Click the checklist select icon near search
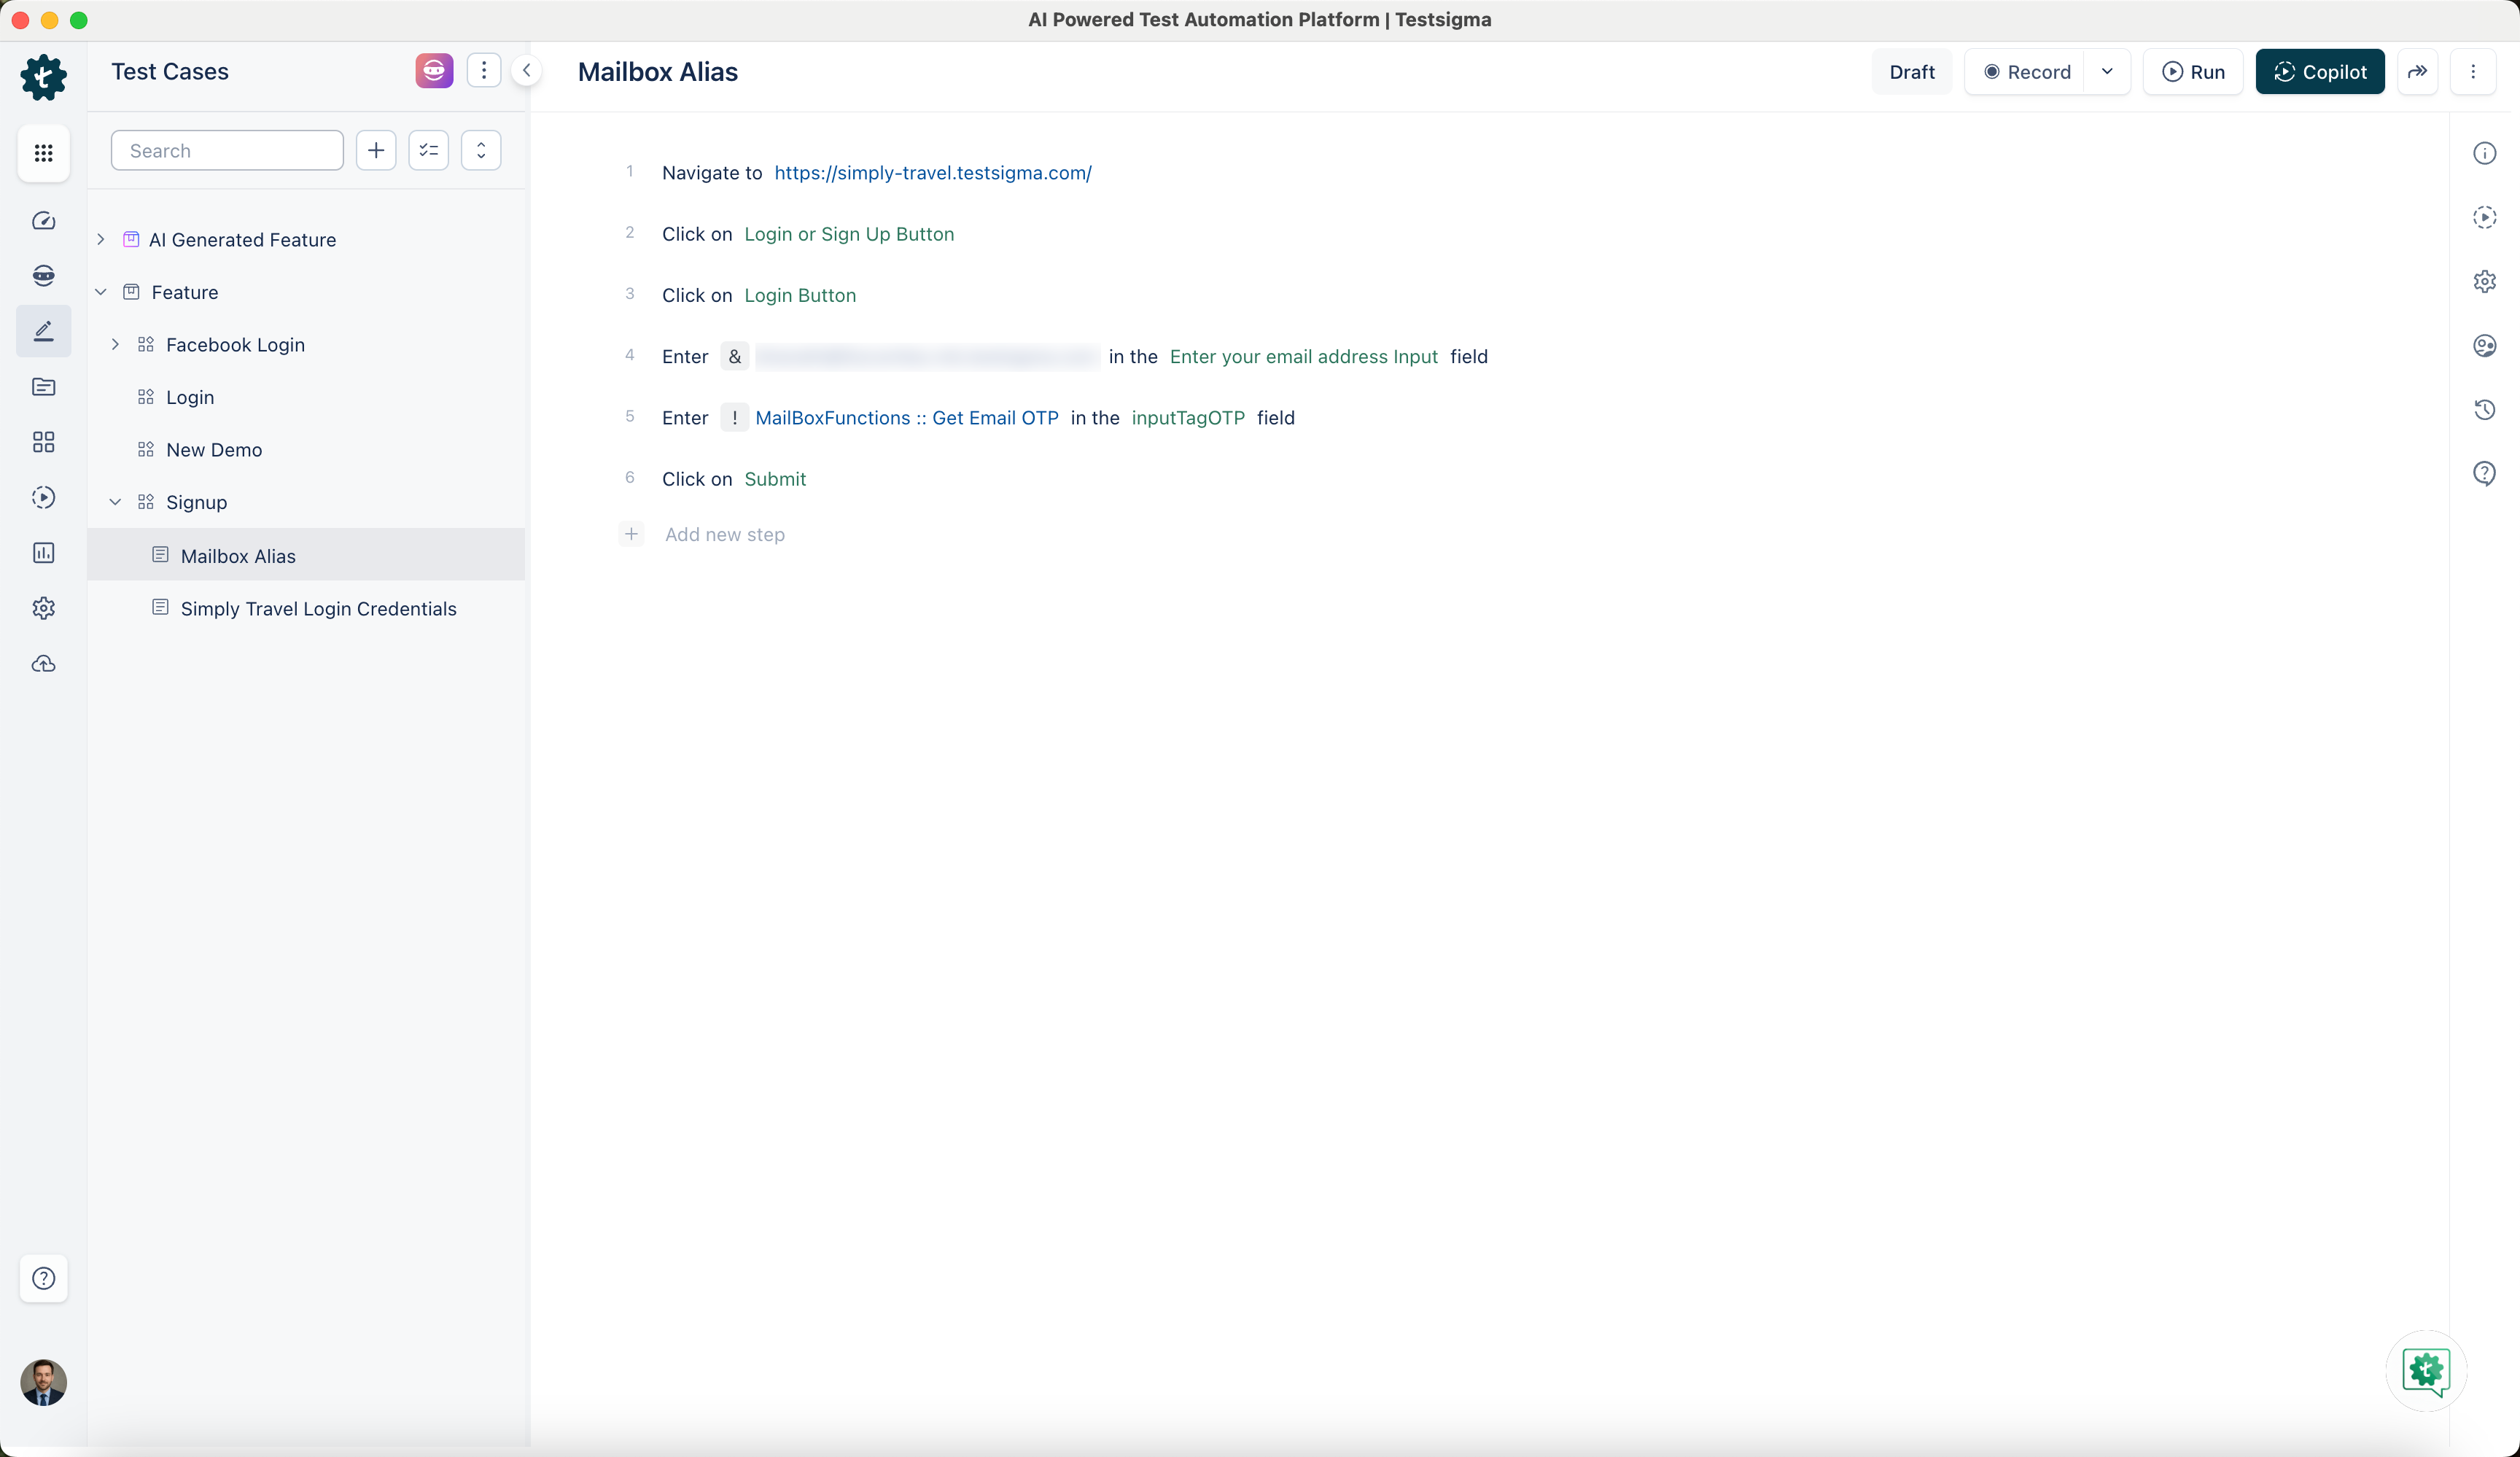2520x1457 pixels. [x=428, y=151]
